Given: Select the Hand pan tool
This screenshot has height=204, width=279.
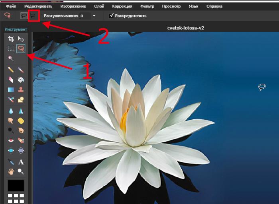Looking at the screenshot, I should (x=11, y=172).
